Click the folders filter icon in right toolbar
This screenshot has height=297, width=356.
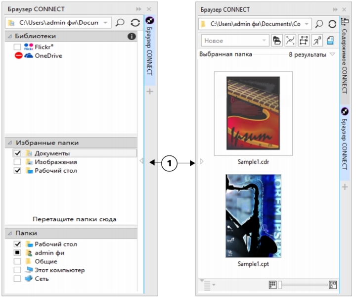[277, 41]
